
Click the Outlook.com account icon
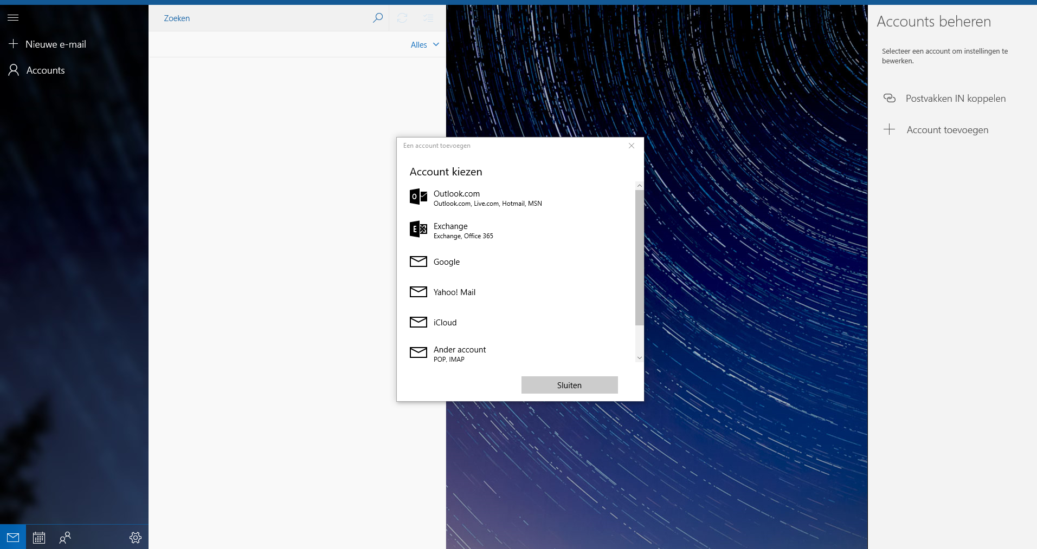point(418,197)
